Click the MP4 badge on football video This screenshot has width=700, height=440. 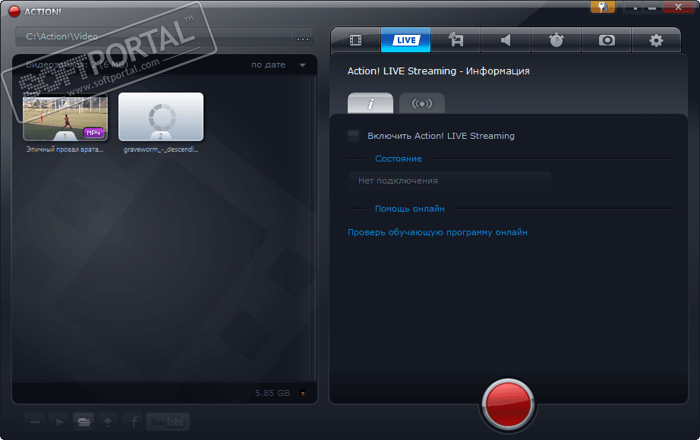click(93, 133)
